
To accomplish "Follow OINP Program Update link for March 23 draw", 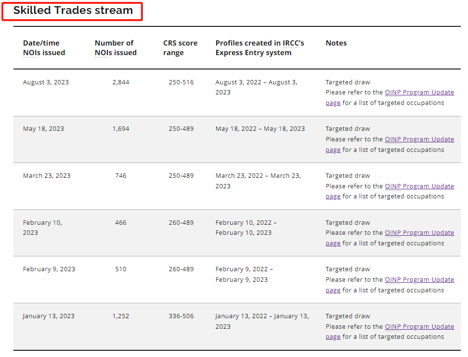I will [x=419, y=186].
